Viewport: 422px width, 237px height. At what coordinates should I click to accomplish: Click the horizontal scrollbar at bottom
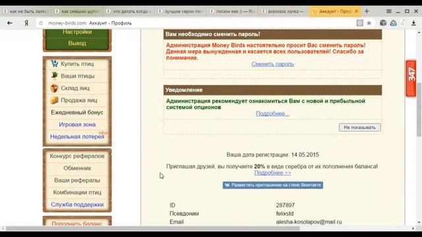[x=152, y=228]
